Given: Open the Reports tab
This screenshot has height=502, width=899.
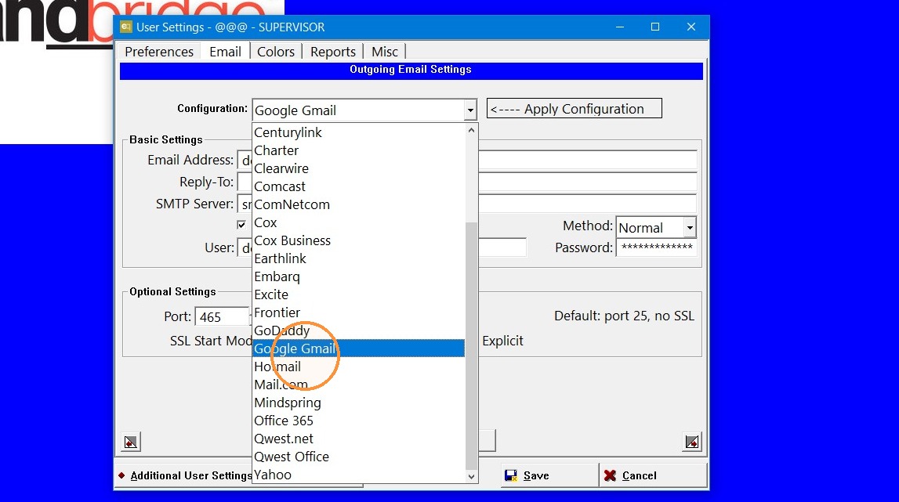Looking at the screenshot, I should coord(333,52).
